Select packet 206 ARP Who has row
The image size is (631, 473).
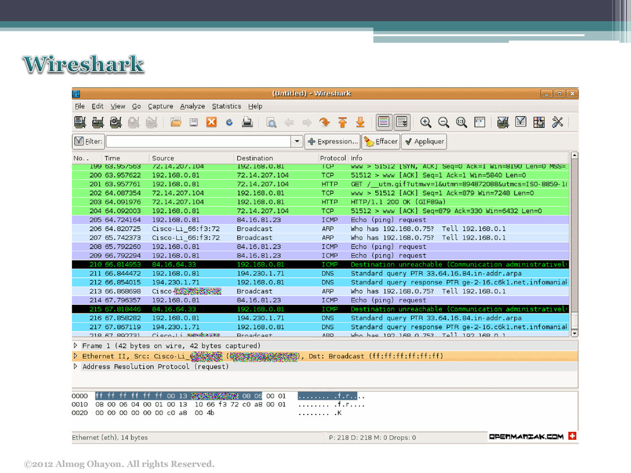point(320,229)
